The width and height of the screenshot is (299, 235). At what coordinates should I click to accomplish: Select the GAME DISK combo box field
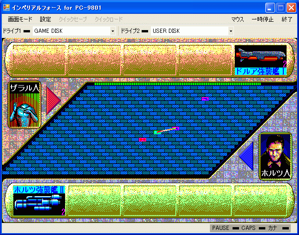[x=74, y=31]
